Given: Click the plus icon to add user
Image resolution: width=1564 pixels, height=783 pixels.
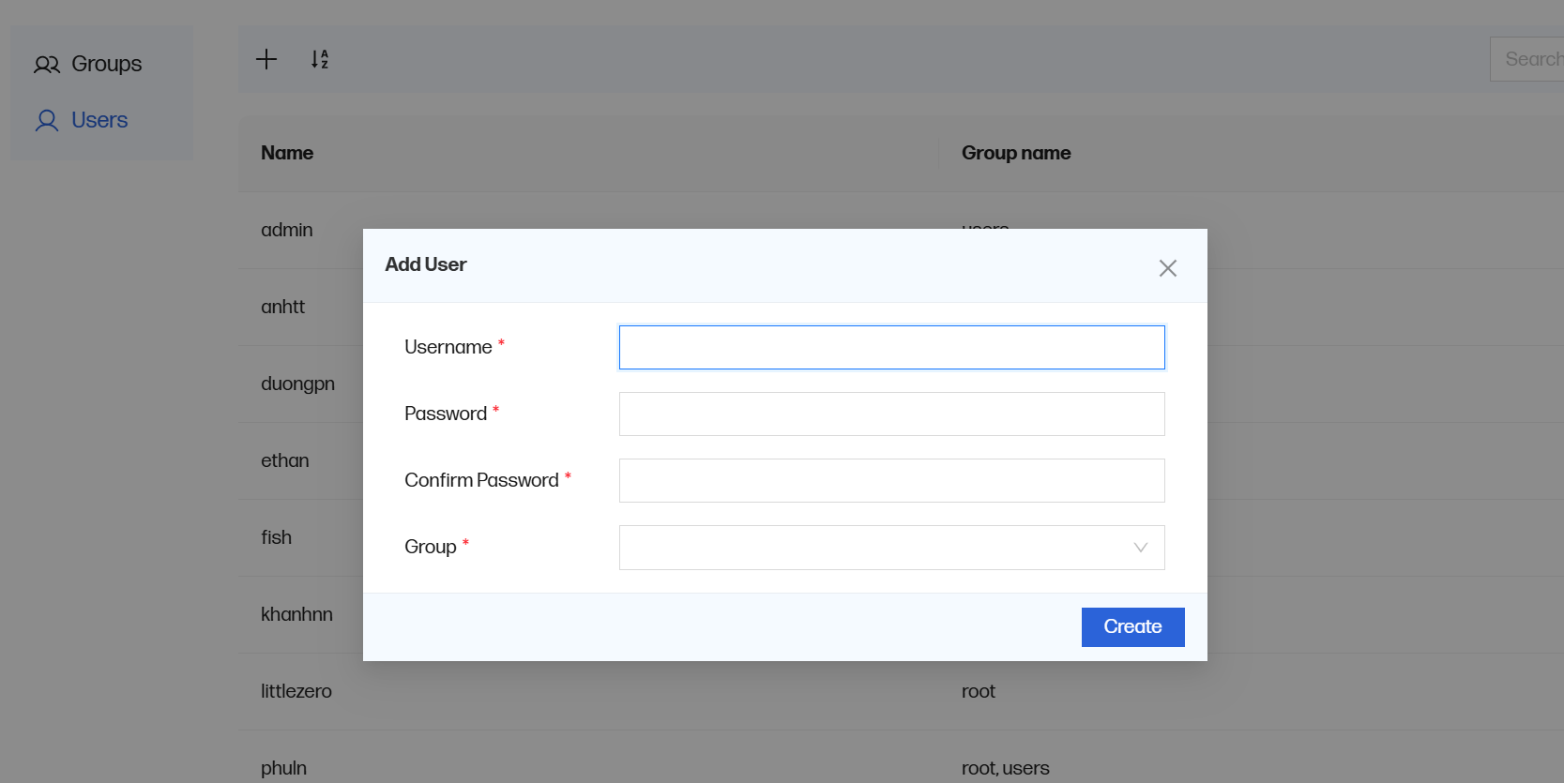Looking at the screenshot, I should 266,59.
